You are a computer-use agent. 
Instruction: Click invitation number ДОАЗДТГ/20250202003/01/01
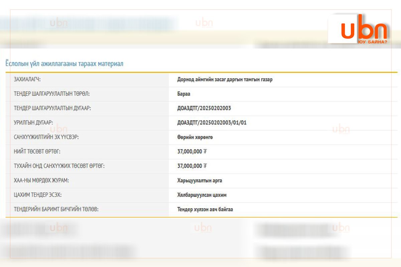pyautogui.click(x=212, y=123)
